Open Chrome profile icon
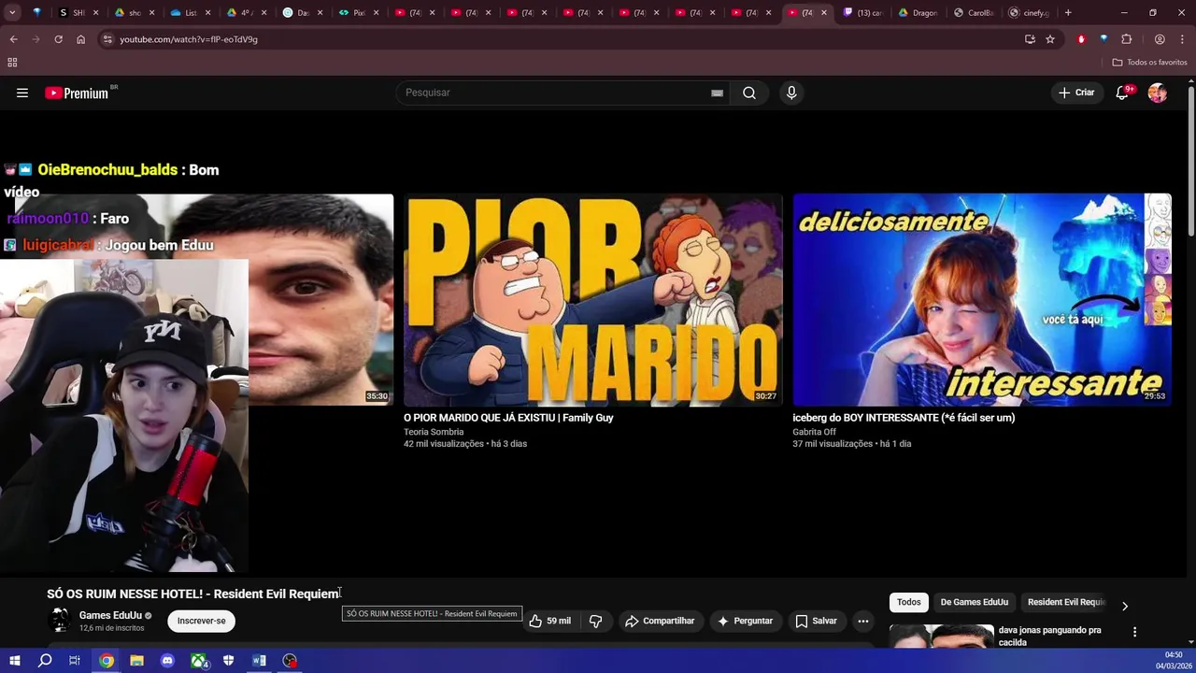The height and width of the screenshot is (673, 1196). 1160,39
